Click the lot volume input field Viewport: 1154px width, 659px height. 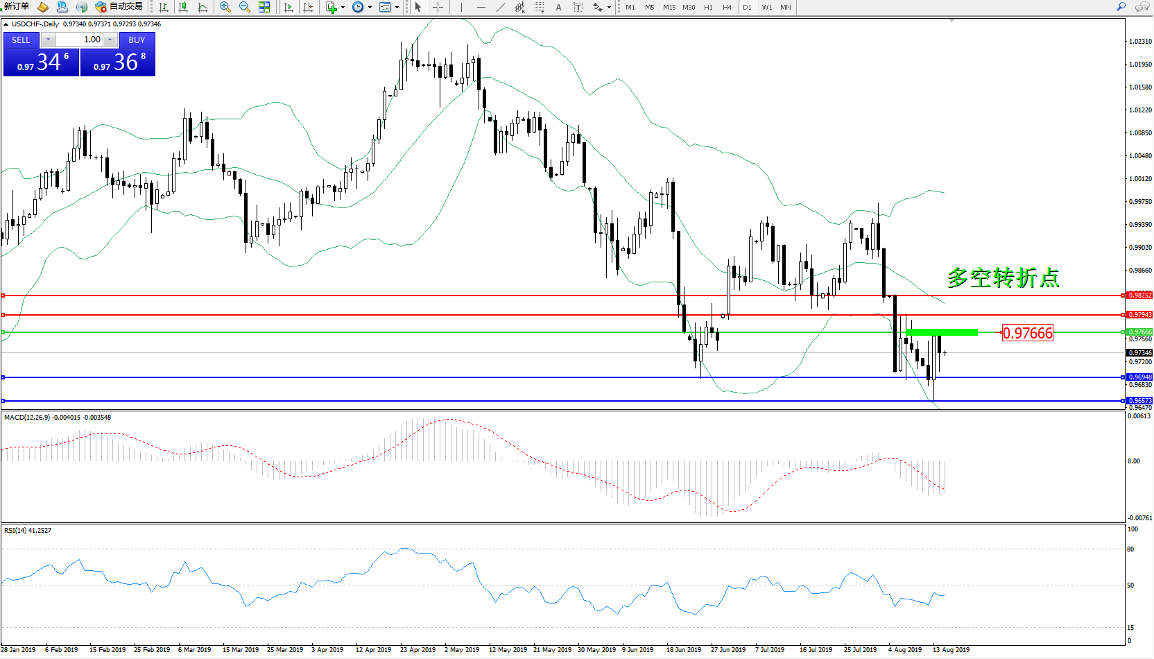80,40
